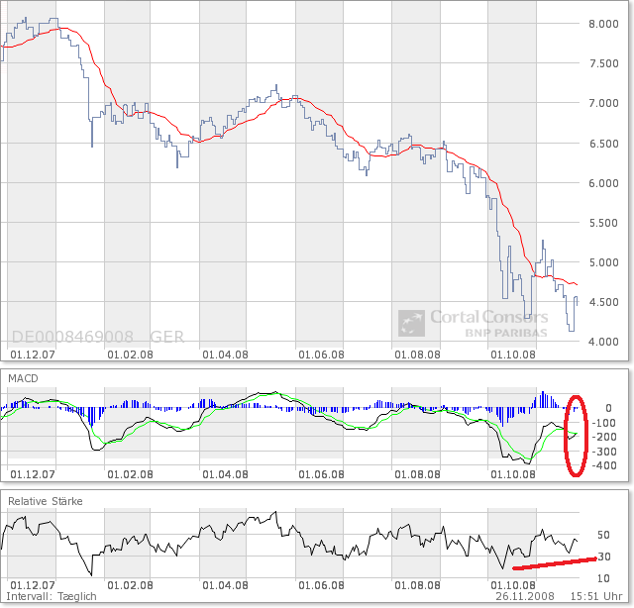The height and width of the screenshot is (608, 634).
Task: Click the 8.000 price axis label
Action: [x=603, y=24]
